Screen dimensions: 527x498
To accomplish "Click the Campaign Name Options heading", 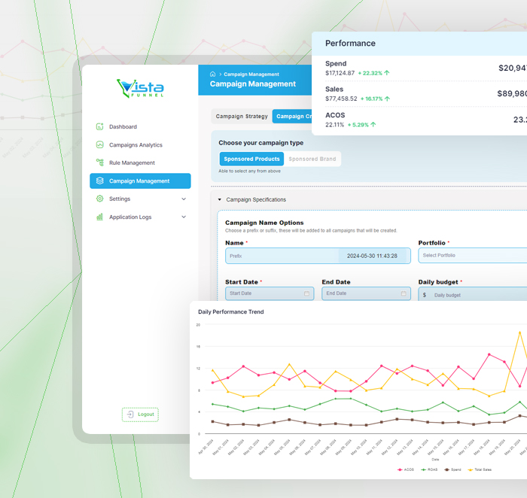I will coord(264,223).
